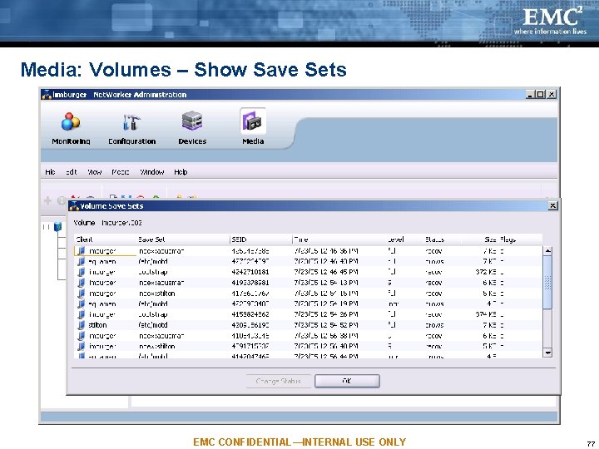Click the Change Status button
Image resolution: width=599 pixels, height=449 pixels.
click(278, 381)
